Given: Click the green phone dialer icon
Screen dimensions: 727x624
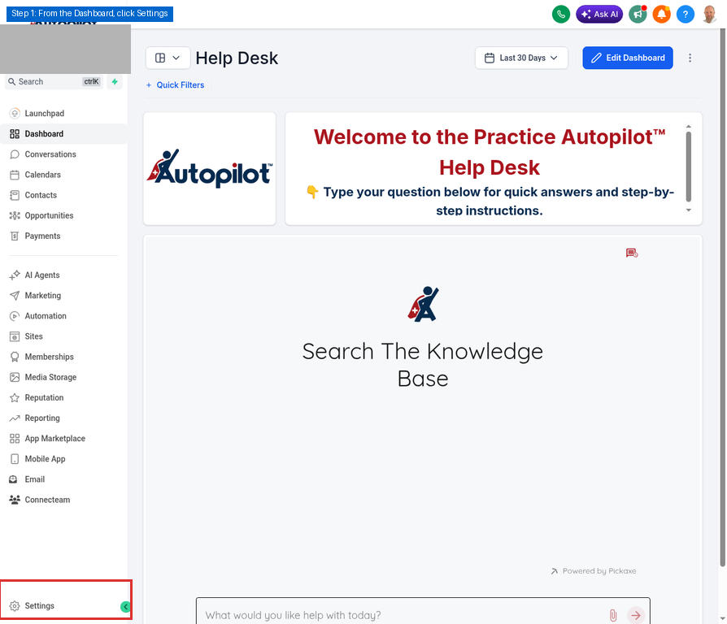Looking at the screenshot, I should pos(560,14).
